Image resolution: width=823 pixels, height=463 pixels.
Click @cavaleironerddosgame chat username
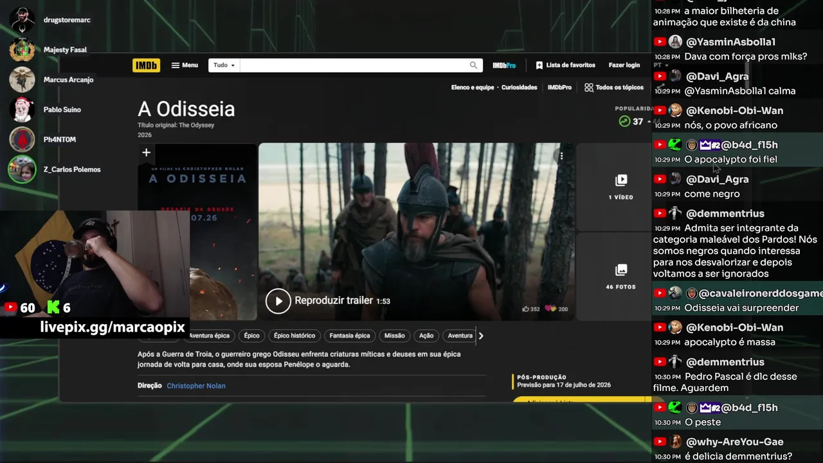761,293
